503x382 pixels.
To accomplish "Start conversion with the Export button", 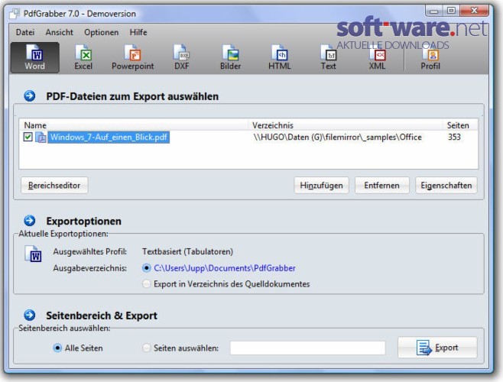I will click(437, 348).
